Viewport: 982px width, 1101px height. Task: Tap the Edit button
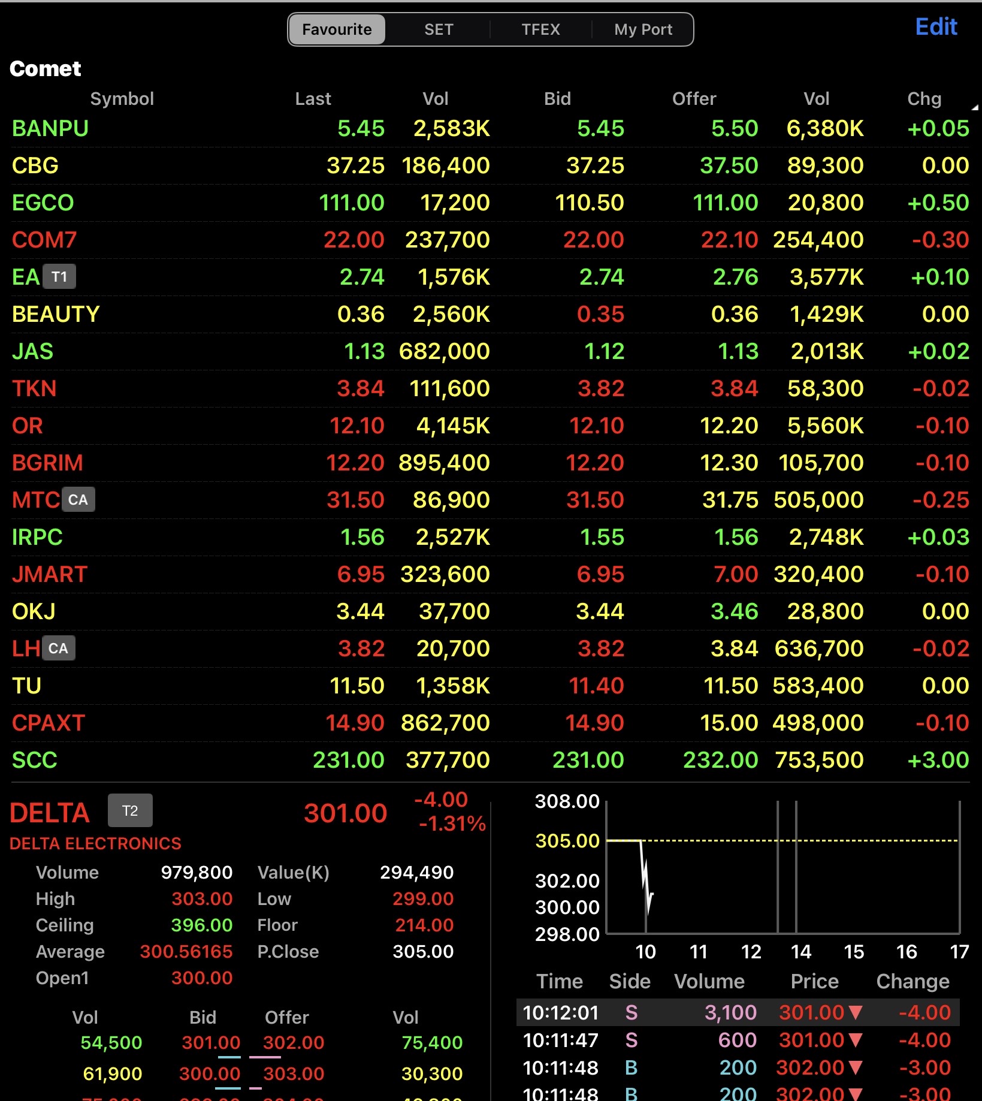tap(936, 27)
